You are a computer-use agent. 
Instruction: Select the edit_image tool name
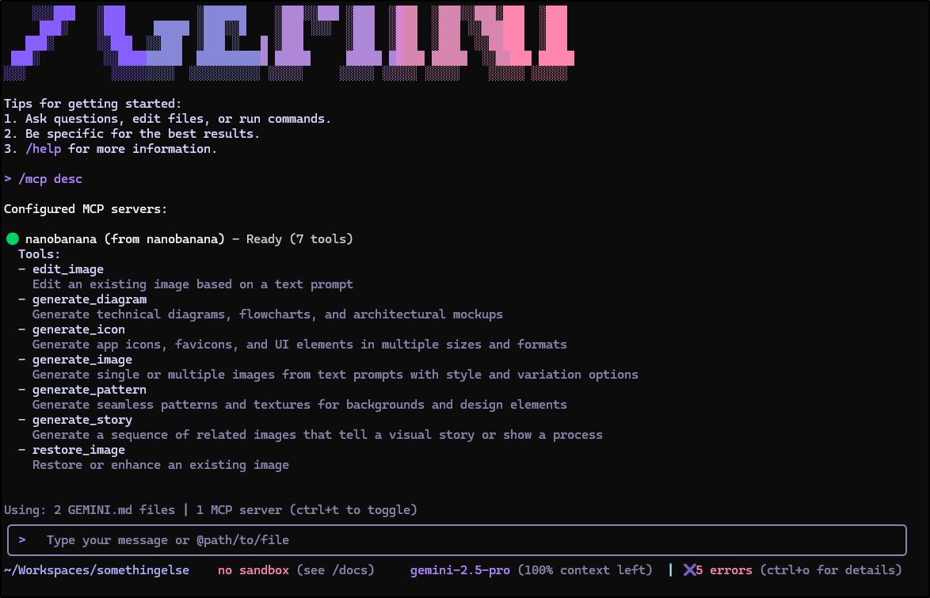(x=67, y=269)
